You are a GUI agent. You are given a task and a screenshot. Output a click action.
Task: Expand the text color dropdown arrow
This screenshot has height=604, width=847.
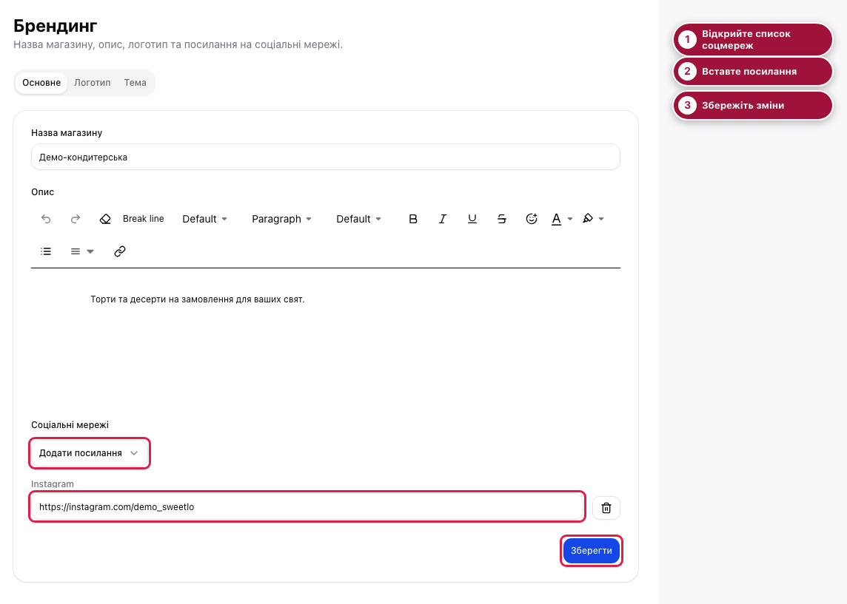[x=570, y=219]
